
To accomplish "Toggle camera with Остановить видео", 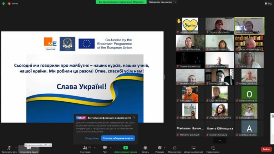I will [x=29, y=149].
